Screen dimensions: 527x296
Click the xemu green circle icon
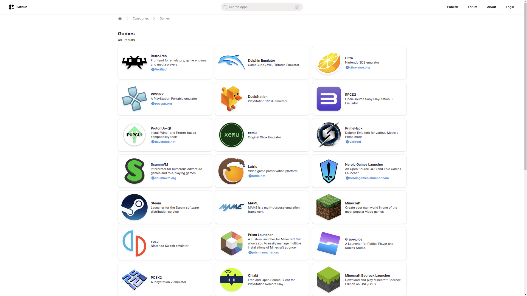[x=231, y=135]
